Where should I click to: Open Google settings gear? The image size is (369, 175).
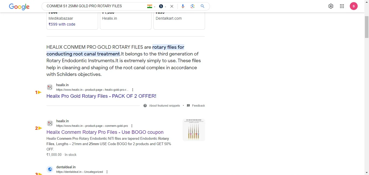tap(331, 6)
